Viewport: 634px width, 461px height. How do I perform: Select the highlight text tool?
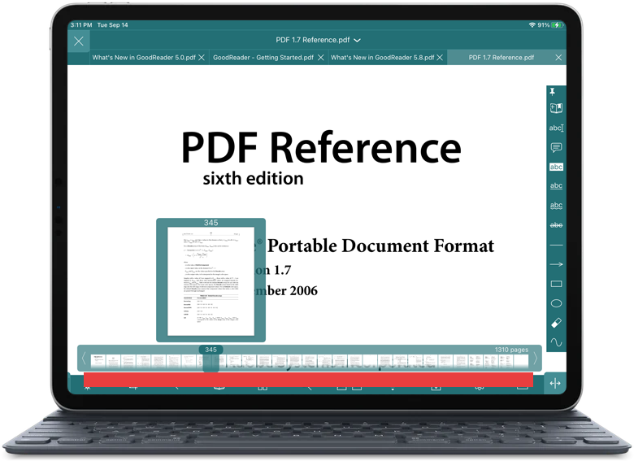click(x=556, y=167)
